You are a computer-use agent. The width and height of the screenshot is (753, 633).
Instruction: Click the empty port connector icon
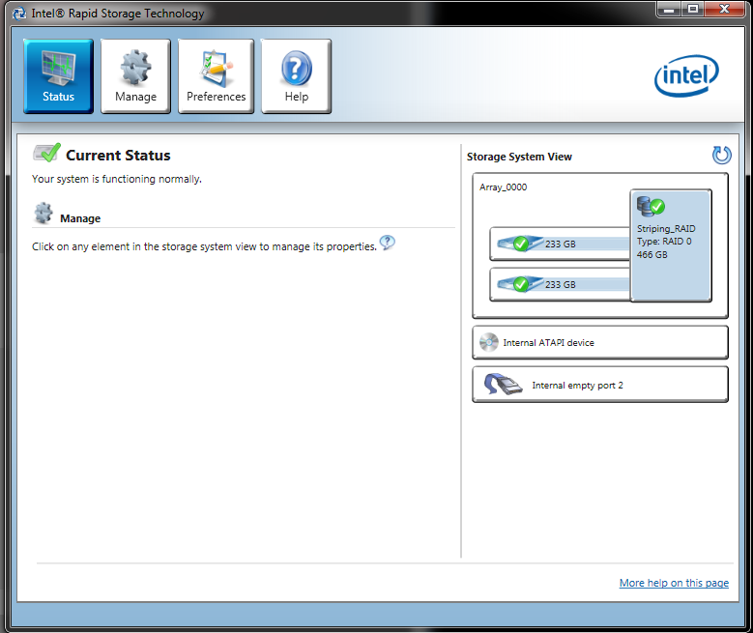pyautogui.click(x=503, y=385)
